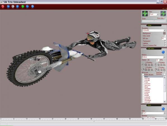Open the Rider dropdown
The image size is (167, 126).
[x=154, y=113]
